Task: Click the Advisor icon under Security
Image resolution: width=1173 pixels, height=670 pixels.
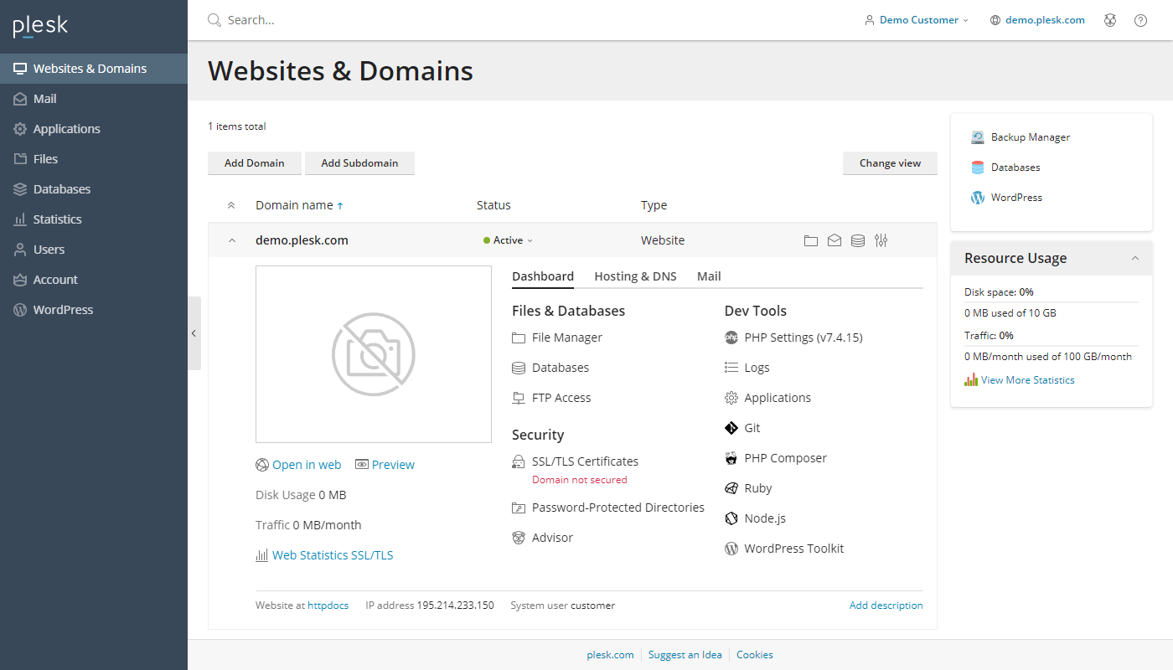Action: [x=519, y=538]
